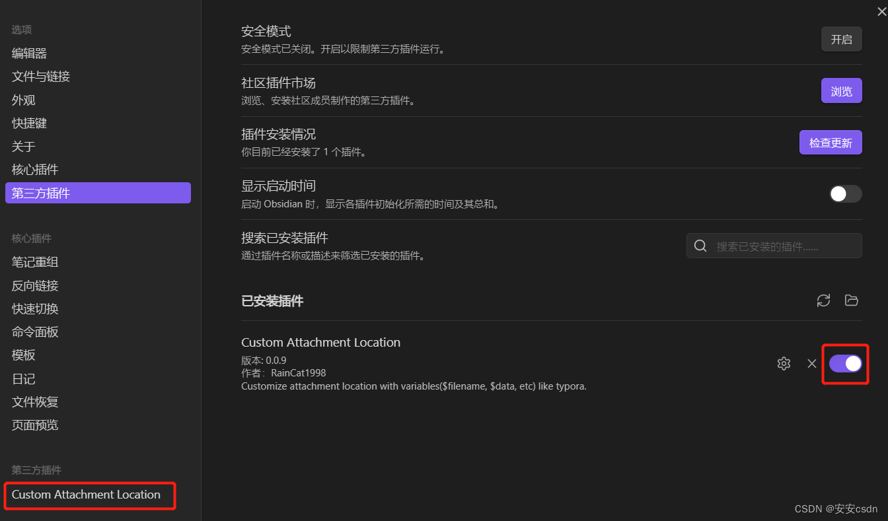Open 核心插件 settings section under 选项

98,170
